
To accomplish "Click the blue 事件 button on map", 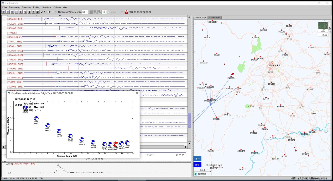I will coord(198,159).
